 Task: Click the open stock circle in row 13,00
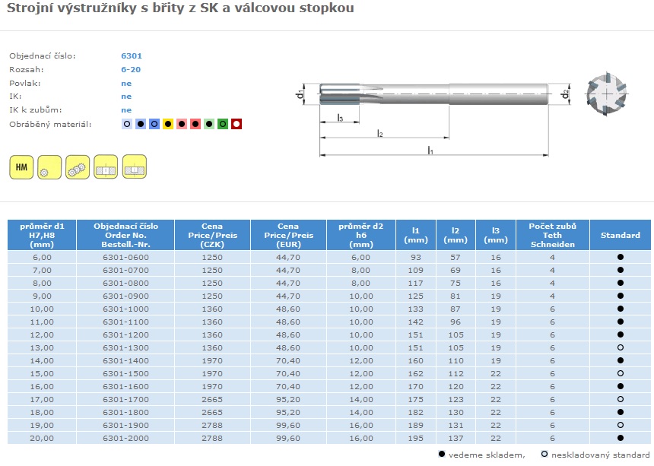621,347
